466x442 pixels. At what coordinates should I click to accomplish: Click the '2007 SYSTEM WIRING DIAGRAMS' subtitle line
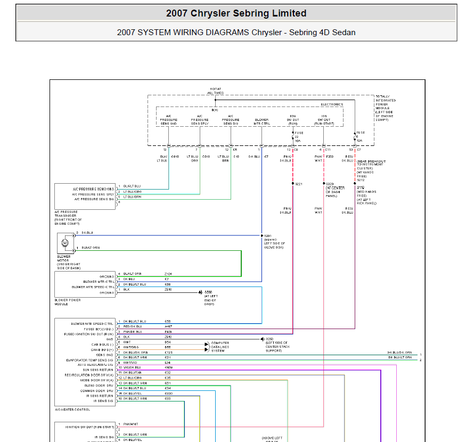coord(236,32)
